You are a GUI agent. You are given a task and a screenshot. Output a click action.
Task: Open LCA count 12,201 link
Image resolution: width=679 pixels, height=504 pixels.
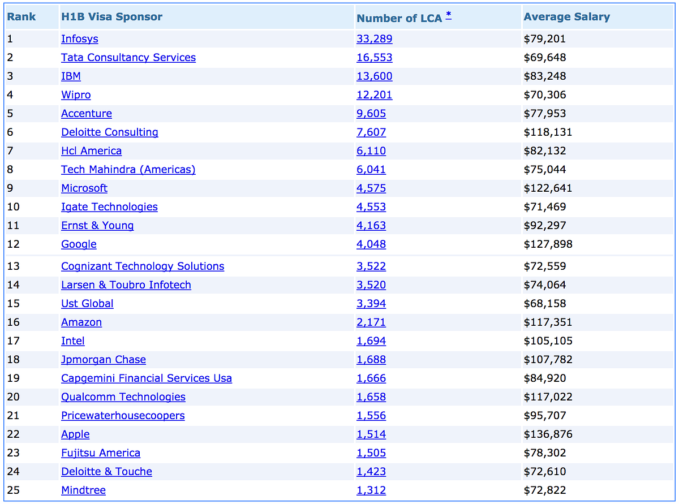374,95
